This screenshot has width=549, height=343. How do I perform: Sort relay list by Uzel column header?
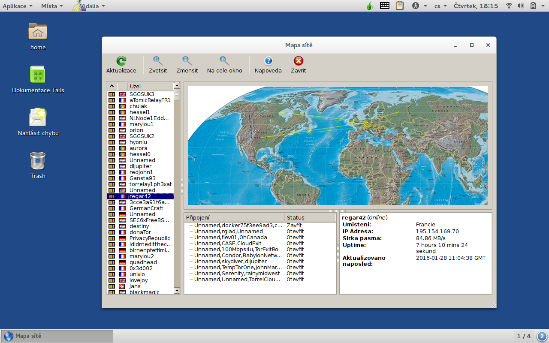pos(150,86)
